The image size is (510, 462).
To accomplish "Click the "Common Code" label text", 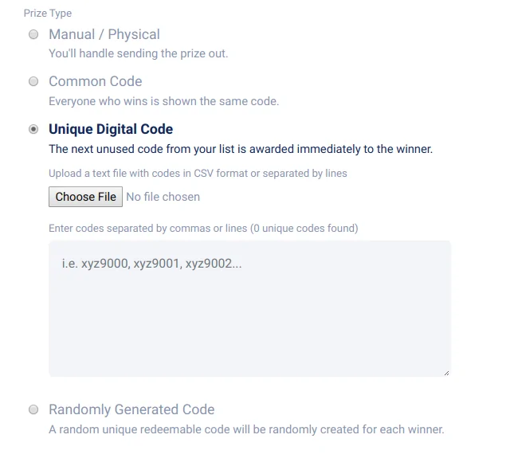I will pos(96,81).
